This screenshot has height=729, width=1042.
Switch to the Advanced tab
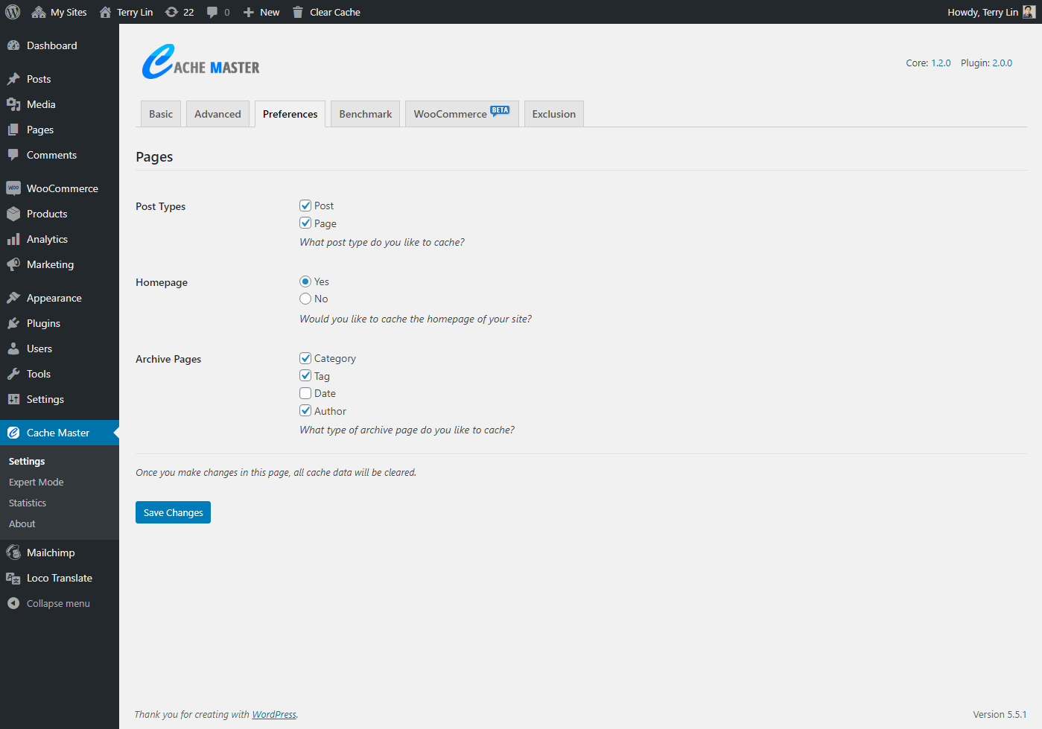[217, 114]
